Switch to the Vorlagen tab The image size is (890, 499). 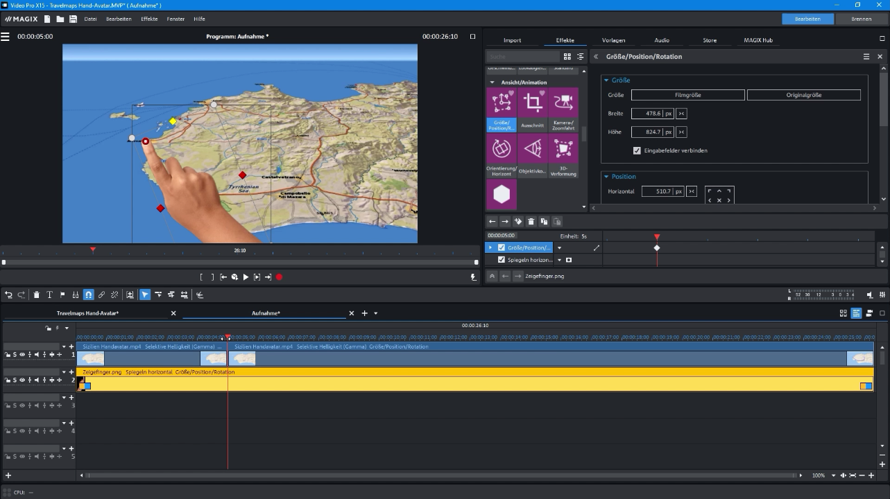[x=613, y=40]
